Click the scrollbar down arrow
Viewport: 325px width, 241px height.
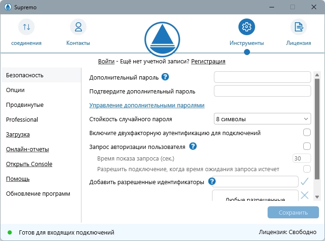(317, 197)
